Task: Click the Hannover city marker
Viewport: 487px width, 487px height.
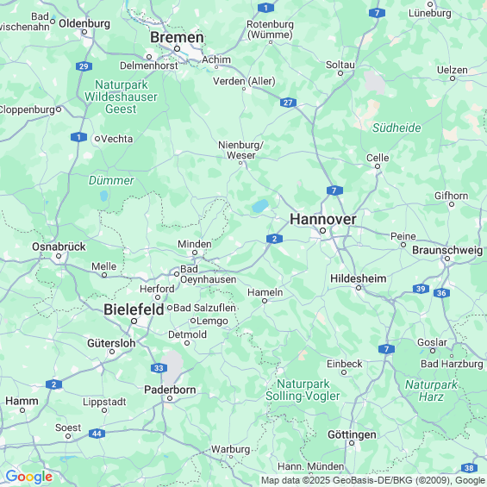Action: click(322, 231)
